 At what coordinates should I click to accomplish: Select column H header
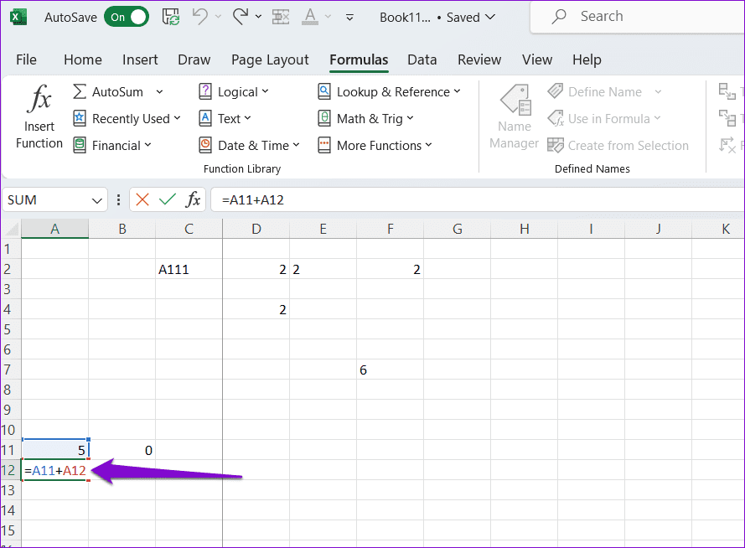[524, 229]
